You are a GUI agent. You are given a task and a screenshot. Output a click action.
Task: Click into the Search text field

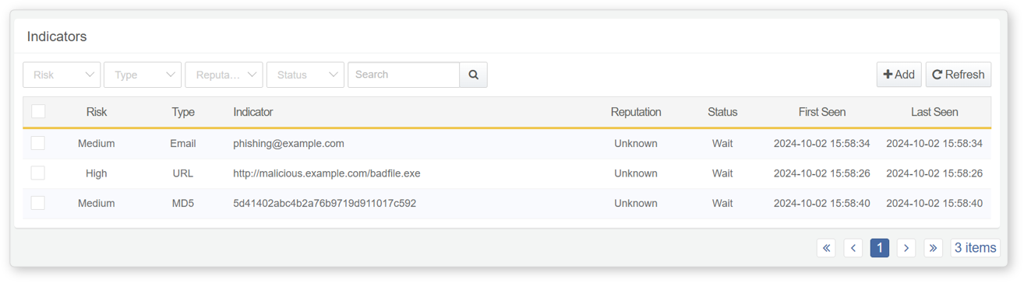(x=404, y=75)
